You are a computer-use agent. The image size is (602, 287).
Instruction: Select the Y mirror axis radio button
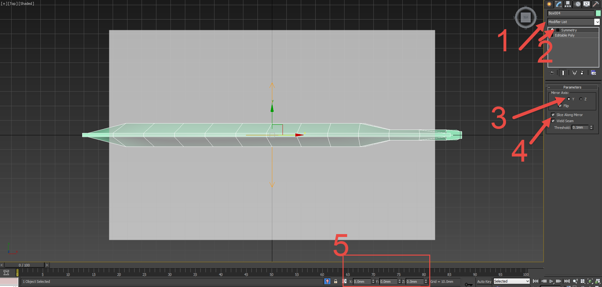pos(569,99)
